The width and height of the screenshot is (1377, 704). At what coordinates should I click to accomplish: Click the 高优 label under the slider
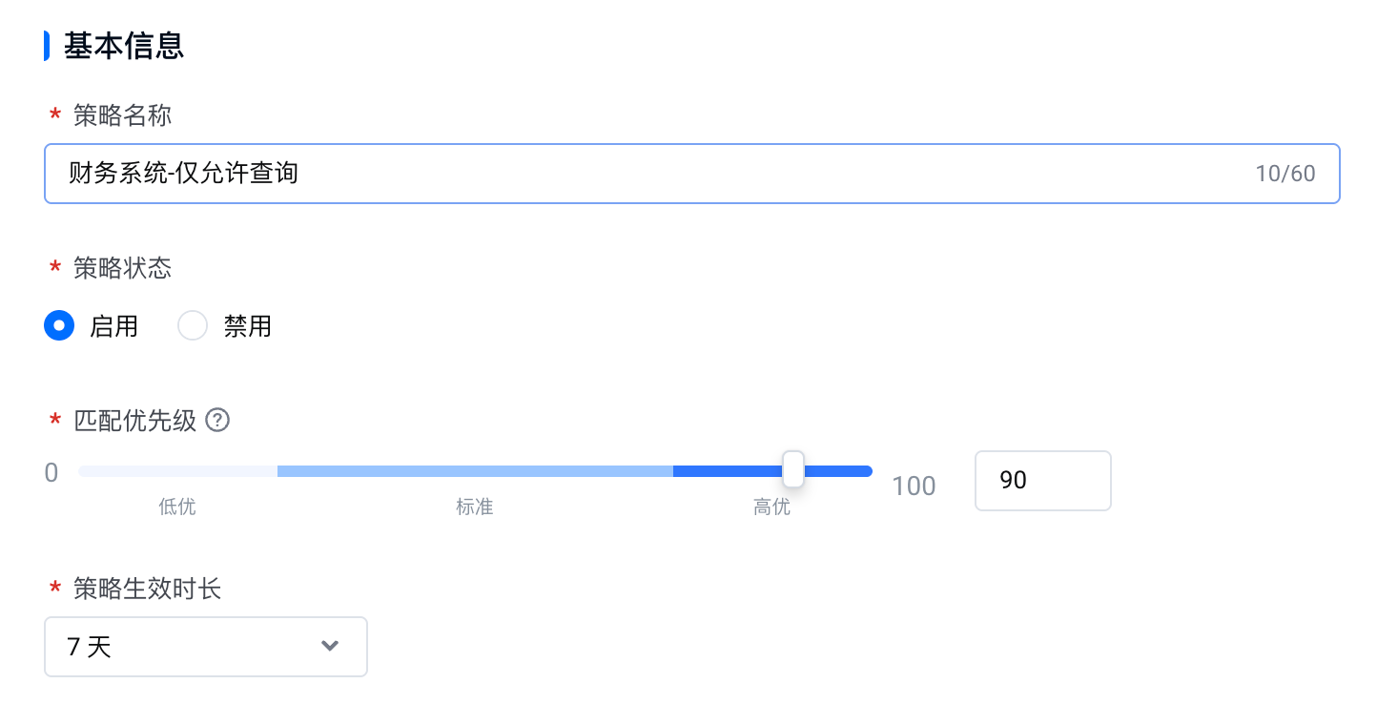click(x=771, y=507)
